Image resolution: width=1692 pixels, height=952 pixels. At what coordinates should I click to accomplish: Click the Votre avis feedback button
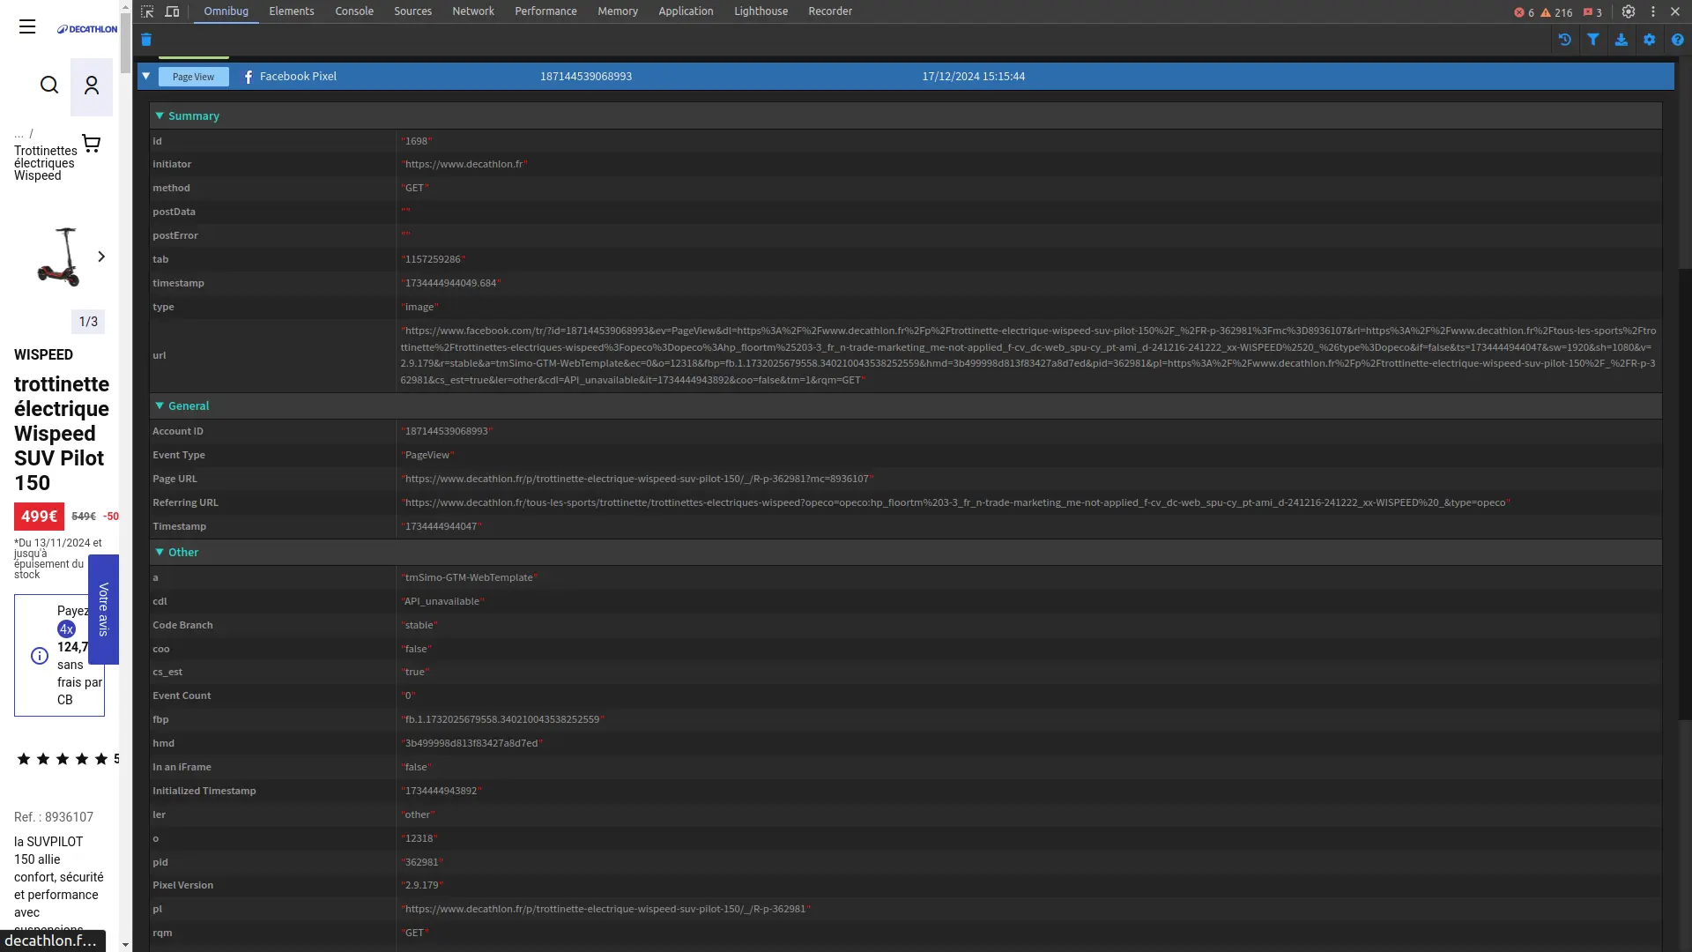(x=103, y=609)
